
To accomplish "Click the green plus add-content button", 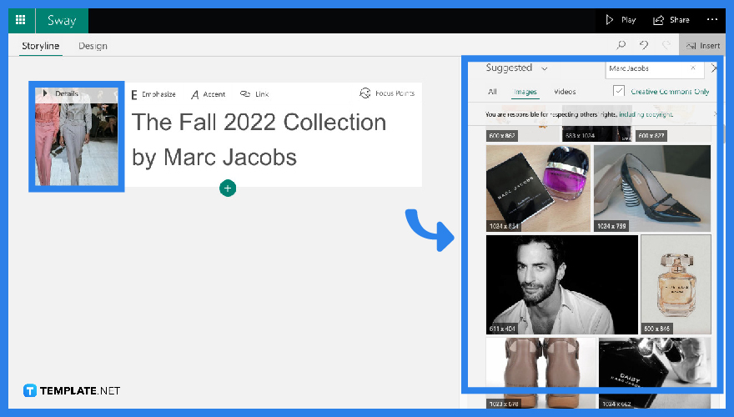I will tap(228, 188).
